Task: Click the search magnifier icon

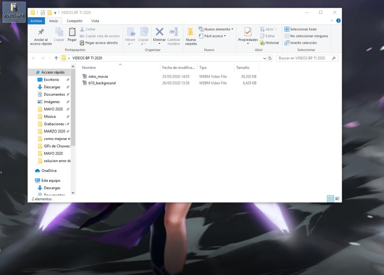Action: pyautogui.click(x=333, y=58)
